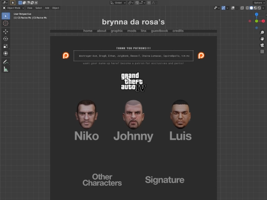The image size is (267, 200).
Task: Open the guestbook nav link
Action: point(159,31)
